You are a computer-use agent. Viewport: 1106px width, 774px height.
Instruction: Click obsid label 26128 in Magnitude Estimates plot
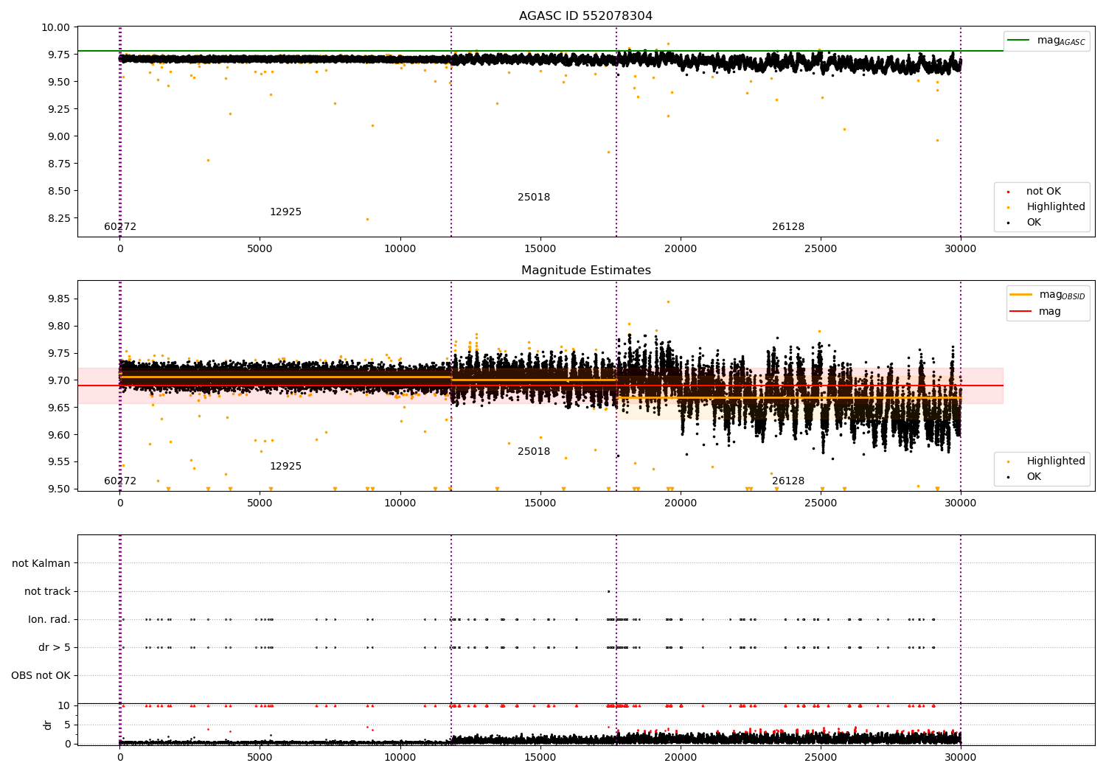tap(788, 481)
